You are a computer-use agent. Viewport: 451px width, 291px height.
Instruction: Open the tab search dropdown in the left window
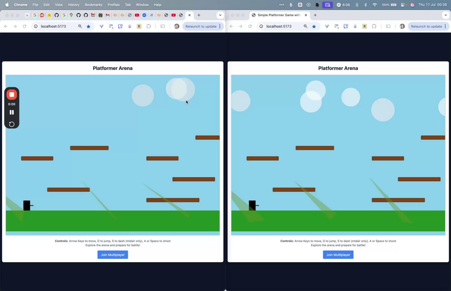(220, 15)
